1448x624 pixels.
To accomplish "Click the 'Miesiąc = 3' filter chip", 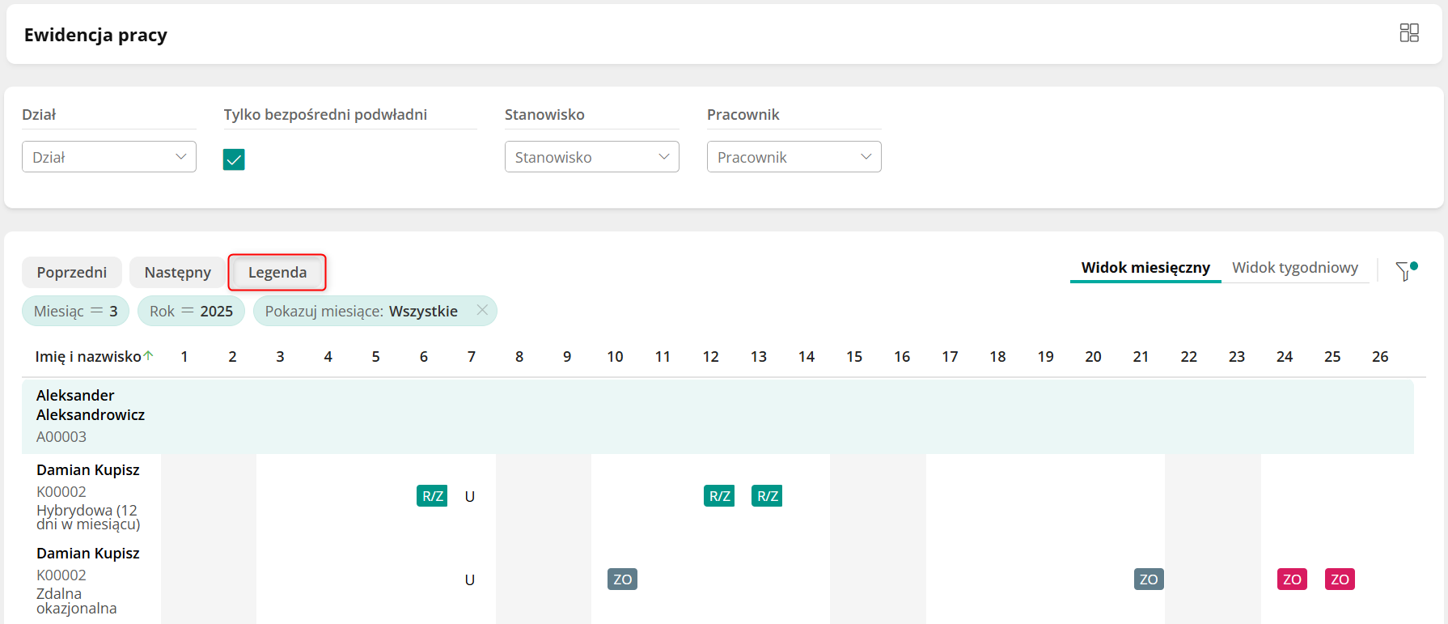I will click(75, 312).
